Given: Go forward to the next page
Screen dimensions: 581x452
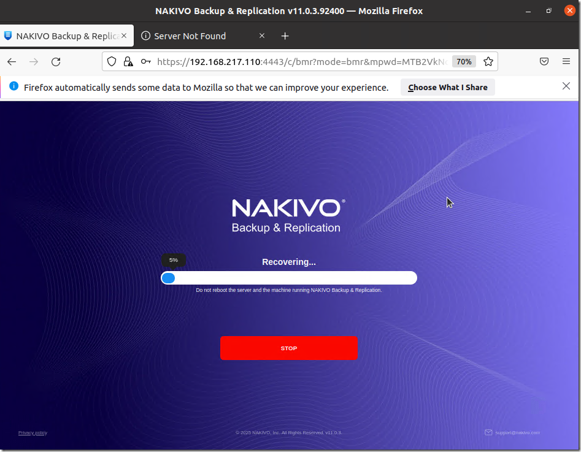Looking at the screenshot, I should (x=34, y=61).
